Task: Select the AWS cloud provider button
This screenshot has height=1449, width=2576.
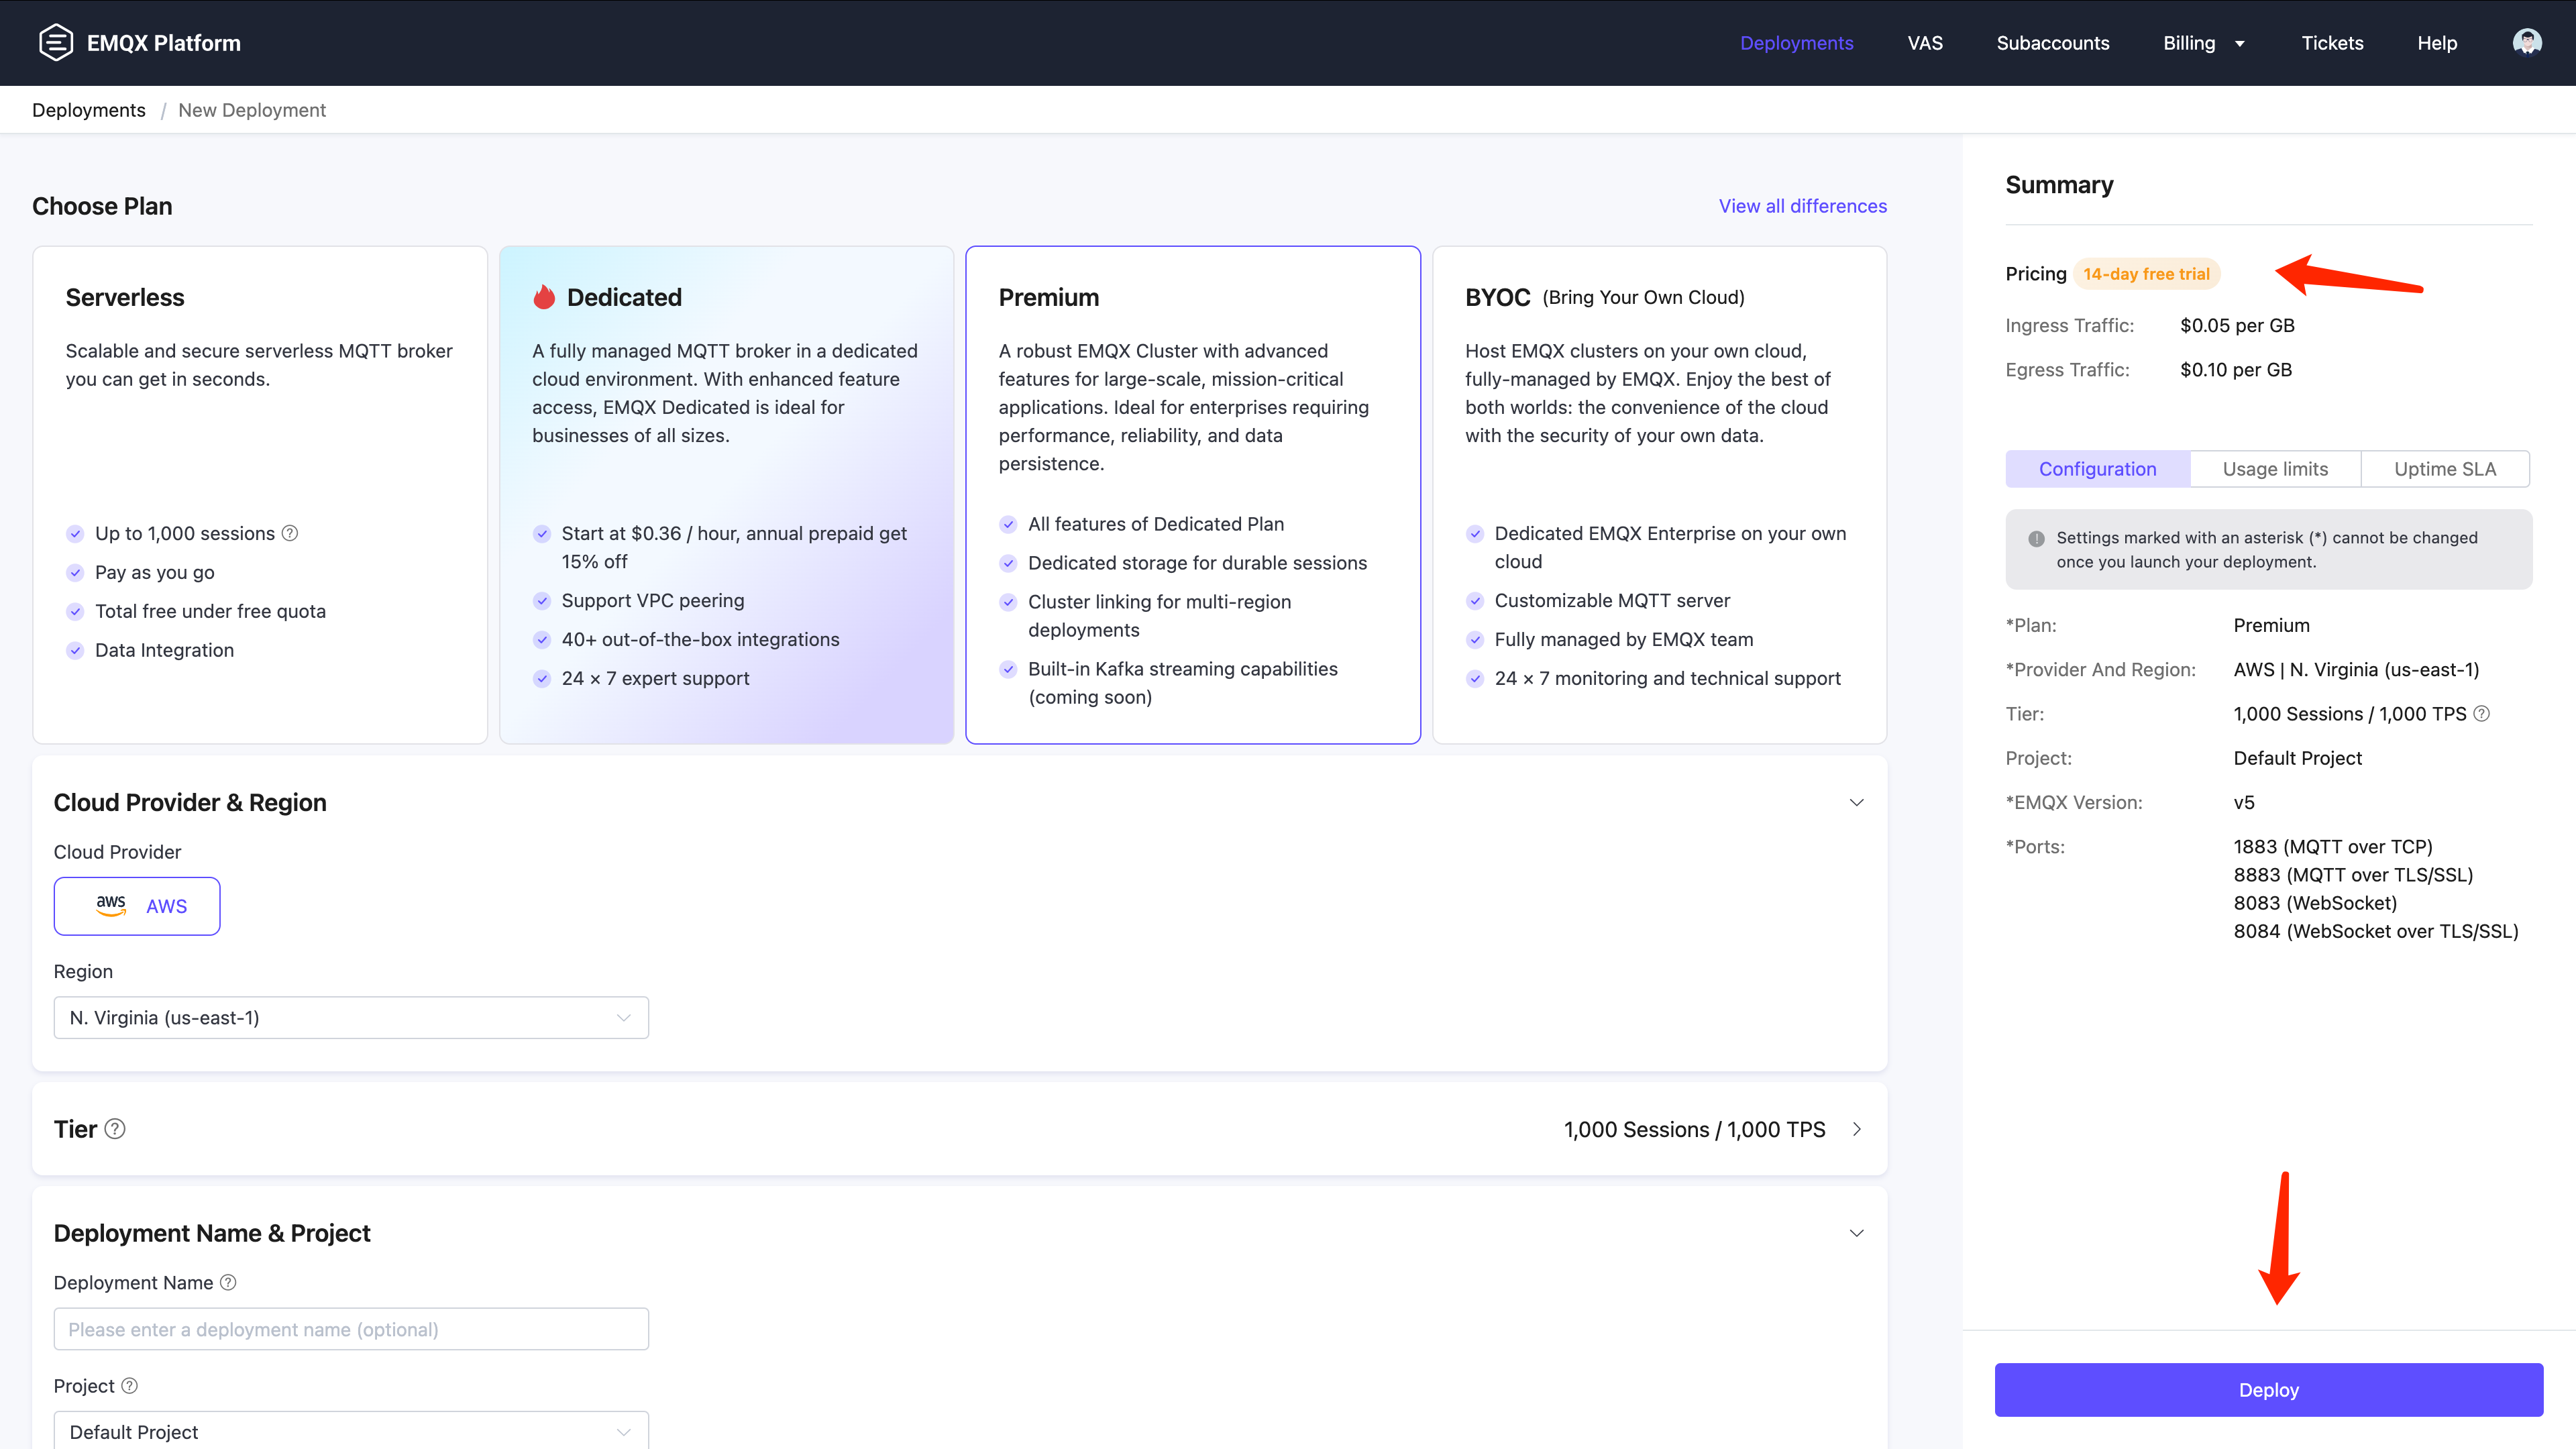Action: click(137, 906)
